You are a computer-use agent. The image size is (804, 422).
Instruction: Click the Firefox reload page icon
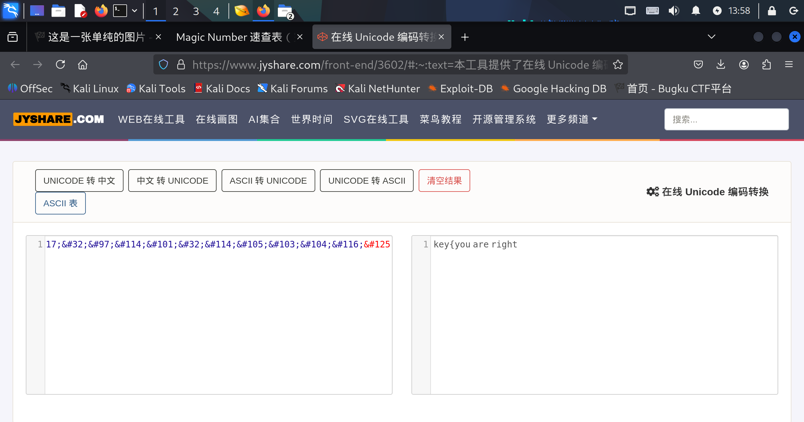click(x=60, y=65)
